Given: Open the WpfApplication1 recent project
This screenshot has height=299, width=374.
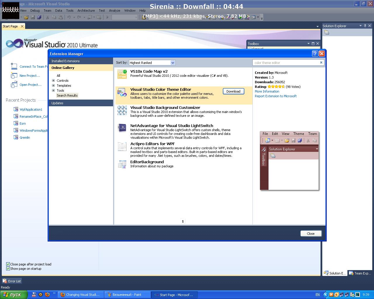Looking at the screenshot, I should pos(31,109).
